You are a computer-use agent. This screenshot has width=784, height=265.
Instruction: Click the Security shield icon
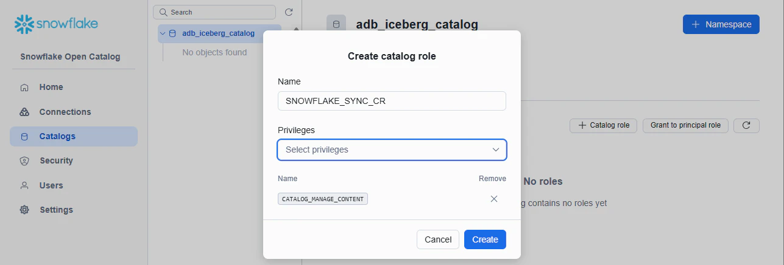24,161
